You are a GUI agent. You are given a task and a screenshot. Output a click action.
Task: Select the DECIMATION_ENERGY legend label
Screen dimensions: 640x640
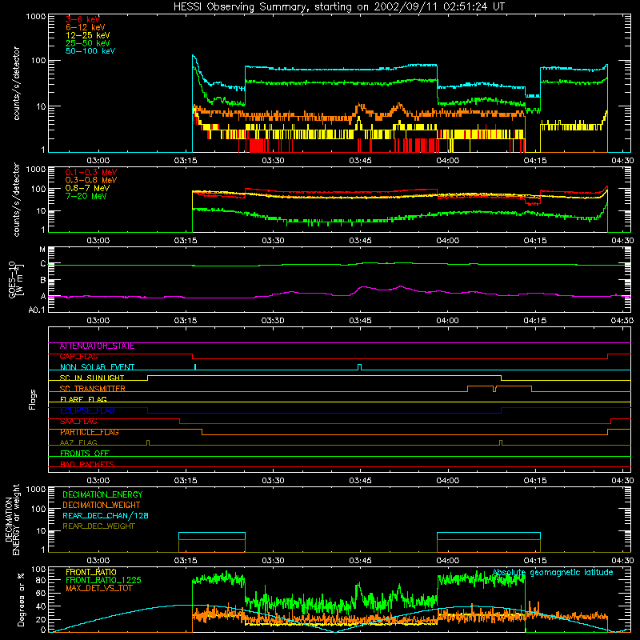102,494
